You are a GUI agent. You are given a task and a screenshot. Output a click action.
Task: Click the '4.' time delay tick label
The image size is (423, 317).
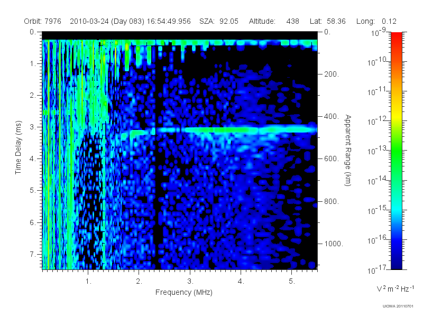coord(33,159)
